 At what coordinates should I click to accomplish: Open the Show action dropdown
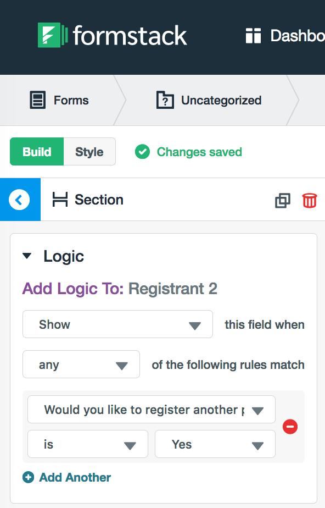click(x=117, y=324)
